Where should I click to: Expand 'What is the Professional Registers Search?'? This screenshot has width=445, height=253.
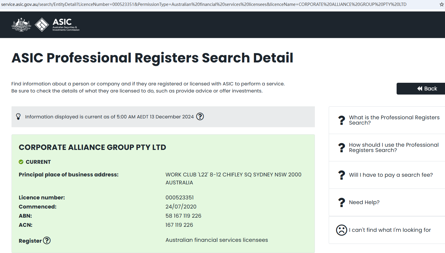[394, 120]
